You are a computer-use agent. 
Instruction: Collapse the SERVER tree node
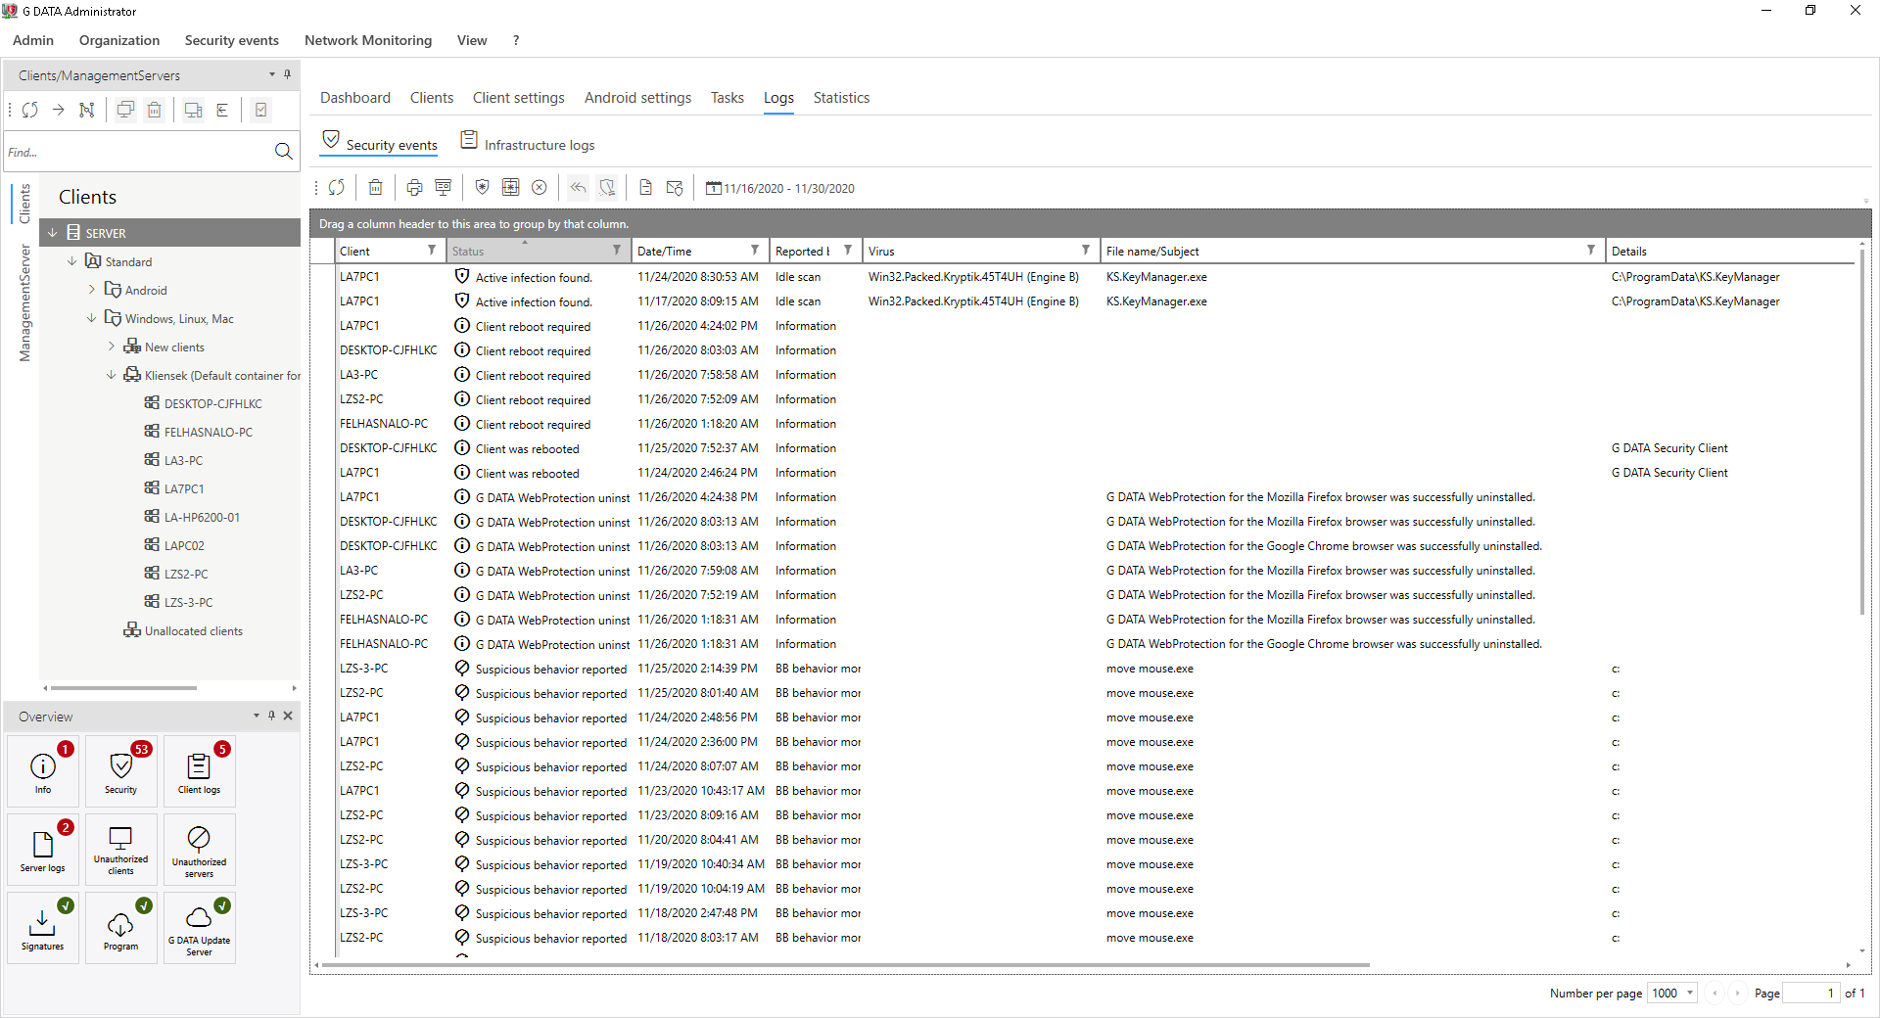(54, 233)
